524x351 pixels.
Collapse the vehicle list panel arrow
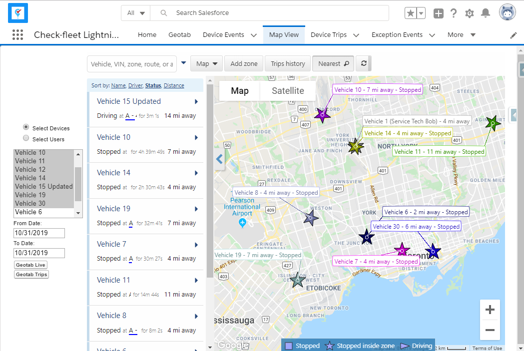[x=219, y=159]
